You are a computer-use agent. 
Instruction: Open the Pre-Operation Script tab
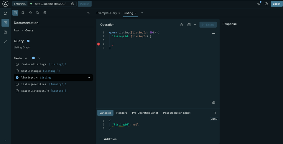pyautogui.click(x=145, y=113)
